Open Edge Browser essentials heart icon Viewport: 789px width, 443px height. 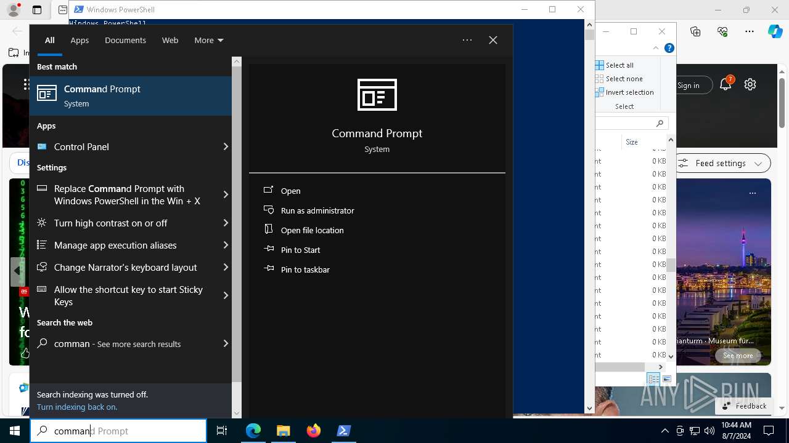click(x=722, y=31)
